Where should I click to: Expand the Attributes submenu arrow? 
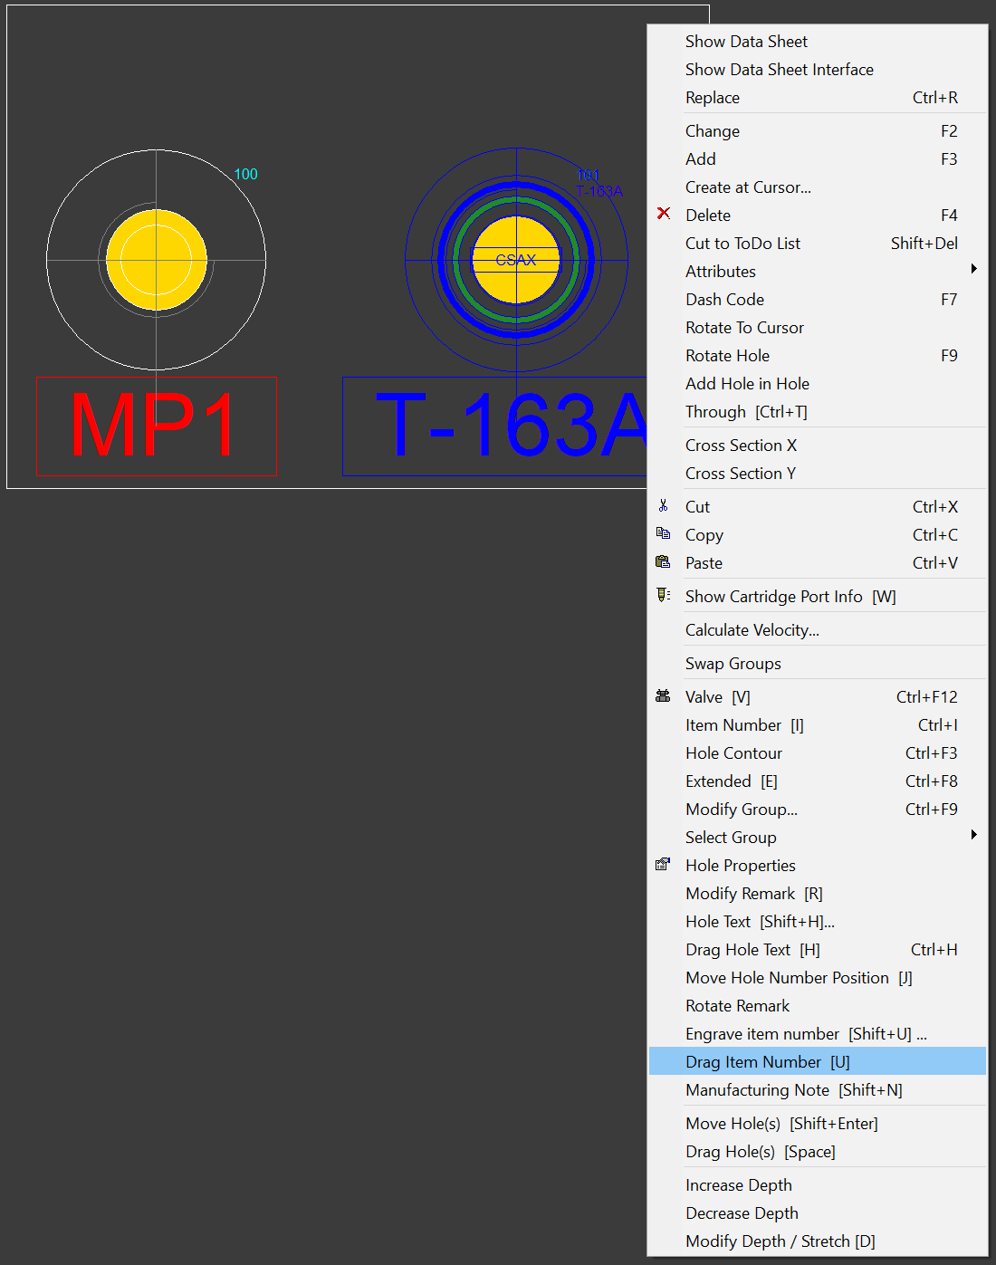973,269
